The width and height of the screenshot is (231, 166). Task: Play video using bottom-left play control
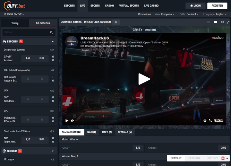[67, 121]
